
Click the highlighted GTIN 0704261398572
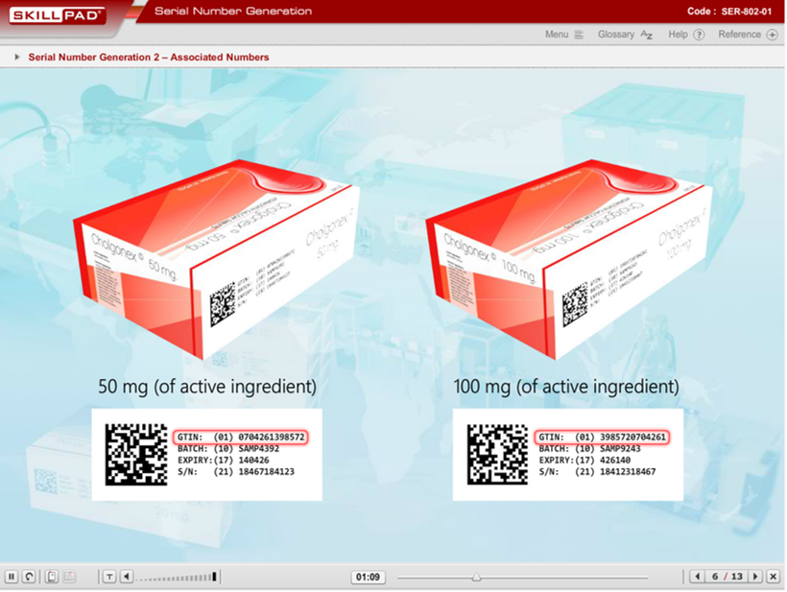pos(241,437)
